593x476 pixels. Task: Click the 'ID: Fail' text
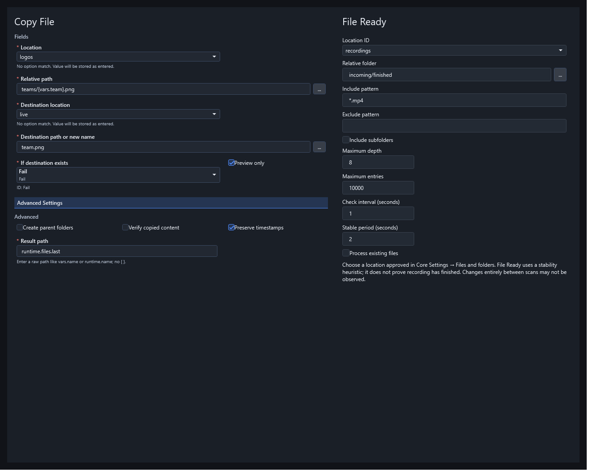23,188
